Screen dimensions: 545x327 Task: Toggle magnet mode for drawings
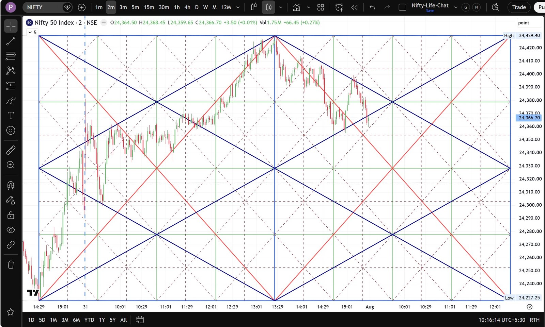(x=11, y=185)
